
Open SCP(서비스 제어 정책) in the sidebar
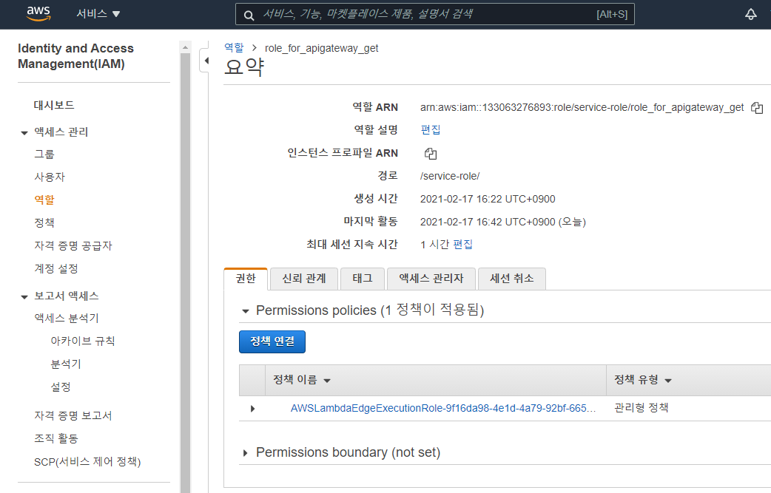[87, 461]
